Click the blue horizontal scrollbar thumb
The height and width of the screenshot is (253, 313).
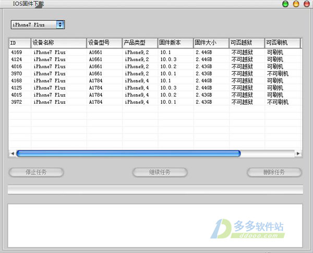(128, 154)
